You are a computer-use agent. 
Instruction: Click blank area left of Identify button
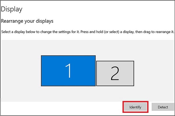tap(58, 107)
